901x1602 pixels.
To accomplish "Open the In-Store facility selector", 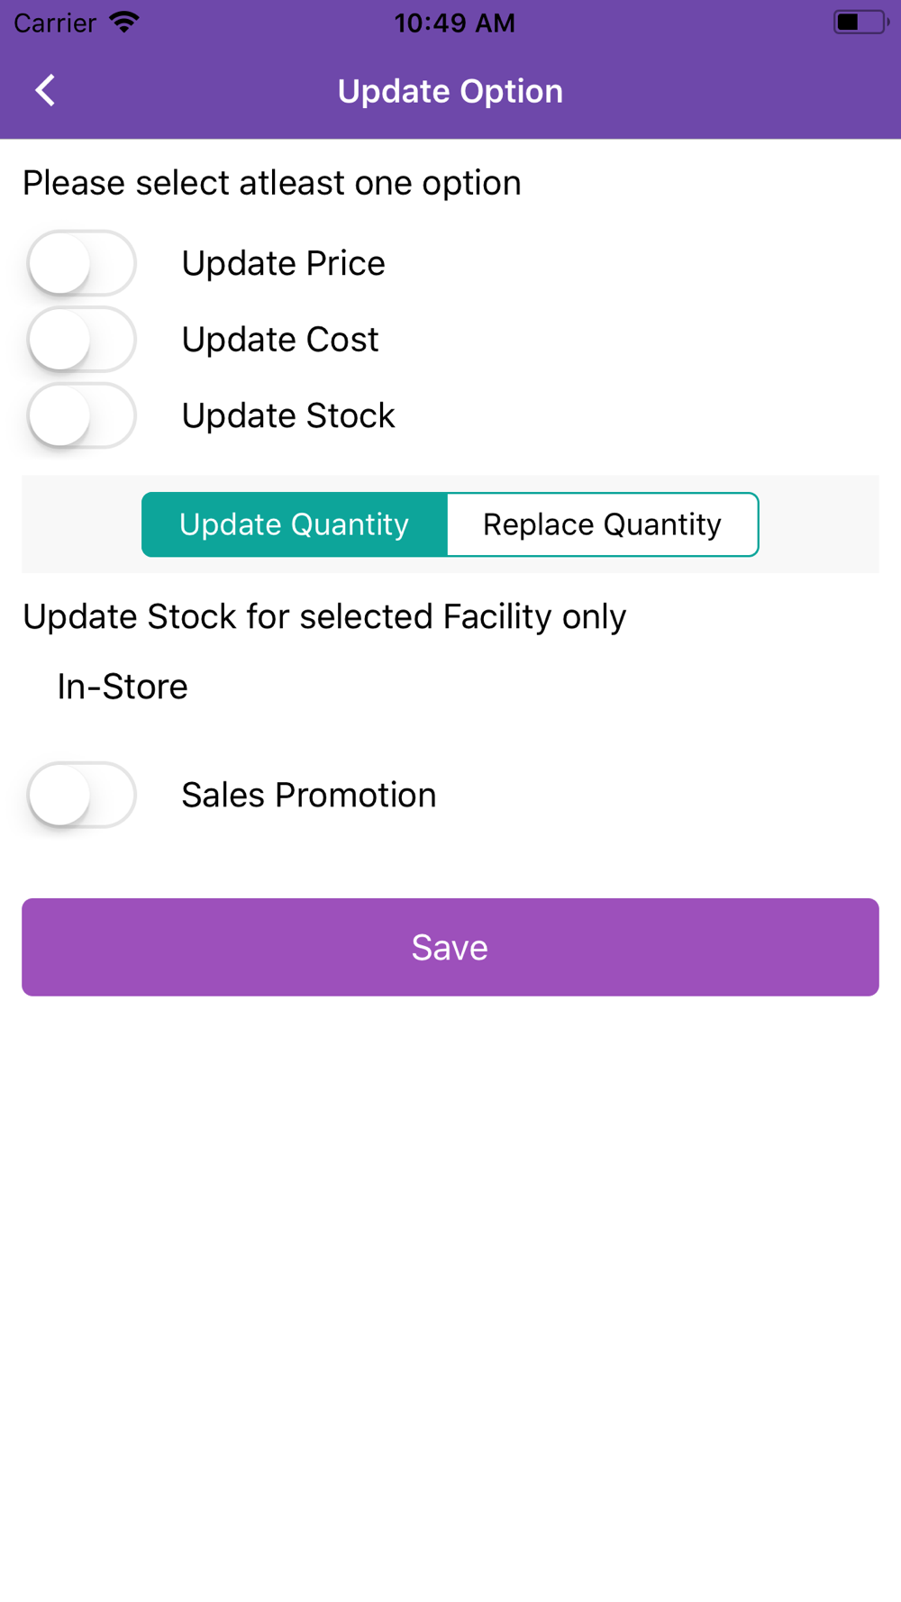I will (x=123, y=687).
